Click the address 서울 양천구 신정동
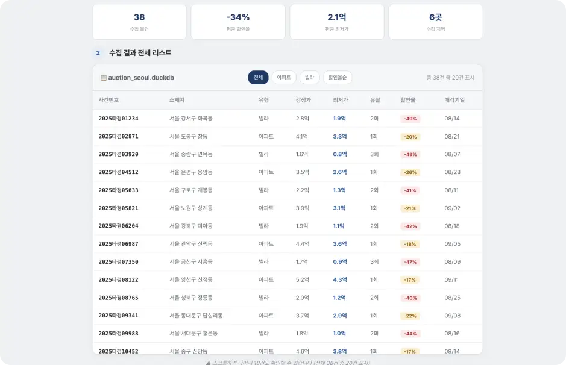The width and height of the screenshot is (566, 365). [191, 280]
